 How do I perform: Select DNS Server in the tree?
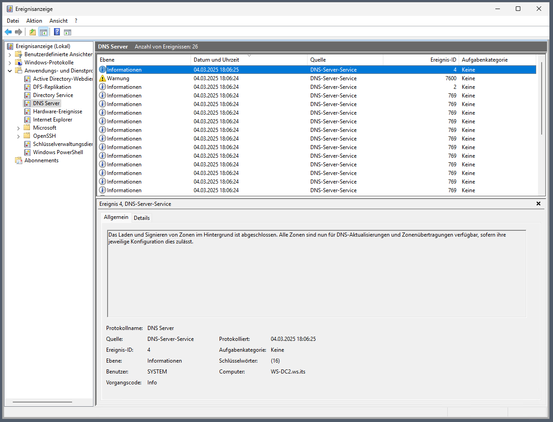(x=46, y=103)
